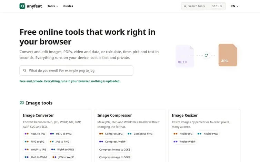Open the HEIC to JPG tool

click(x=35, y=134)
